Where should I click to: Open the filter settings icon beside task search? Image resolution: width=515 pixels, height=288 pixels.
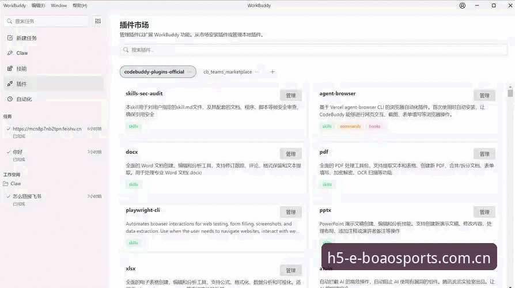(98, 21)
